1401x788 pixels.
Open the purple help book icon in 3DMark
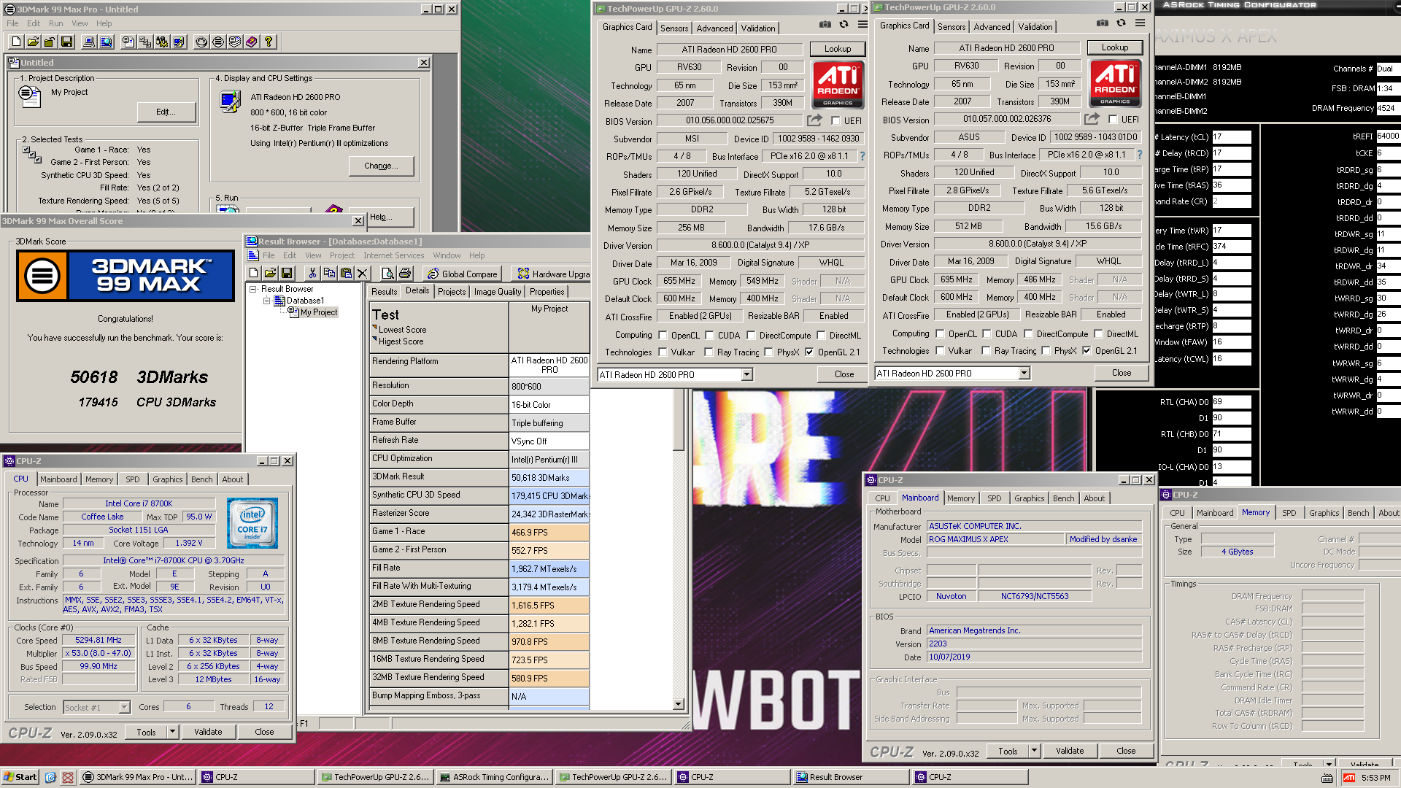pyautogui.click(x=252, y=42)
